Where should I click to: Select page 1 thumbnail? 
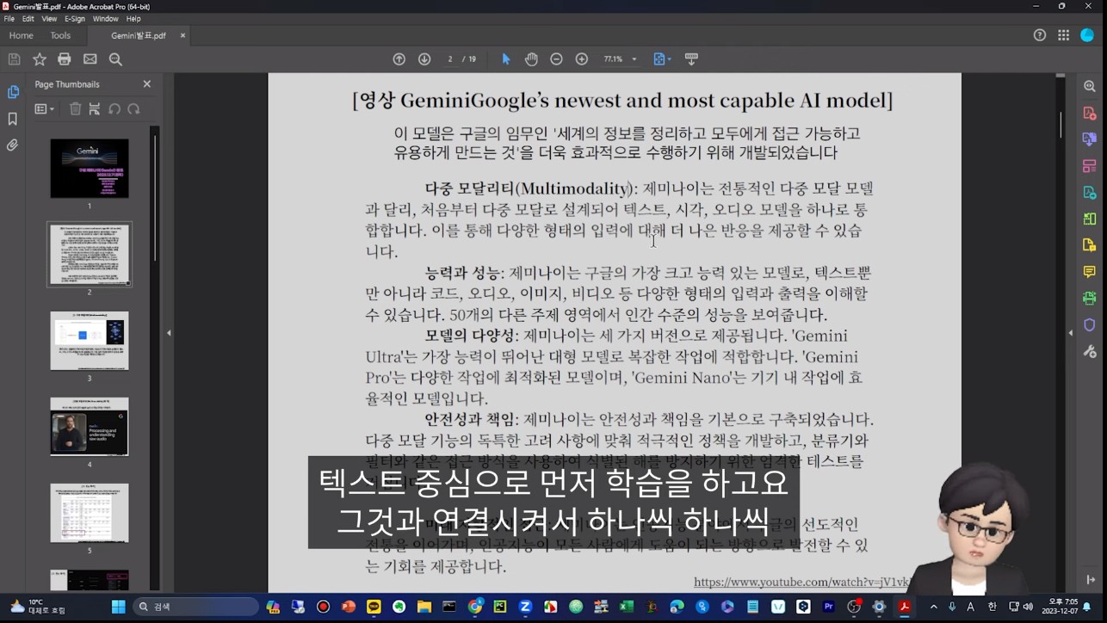tap(90, 169)
